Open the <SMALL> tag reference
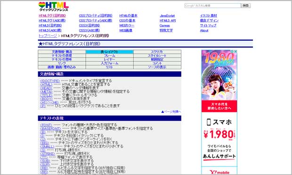This screenshot has width=292, height=175. click(x=47, y=146)
